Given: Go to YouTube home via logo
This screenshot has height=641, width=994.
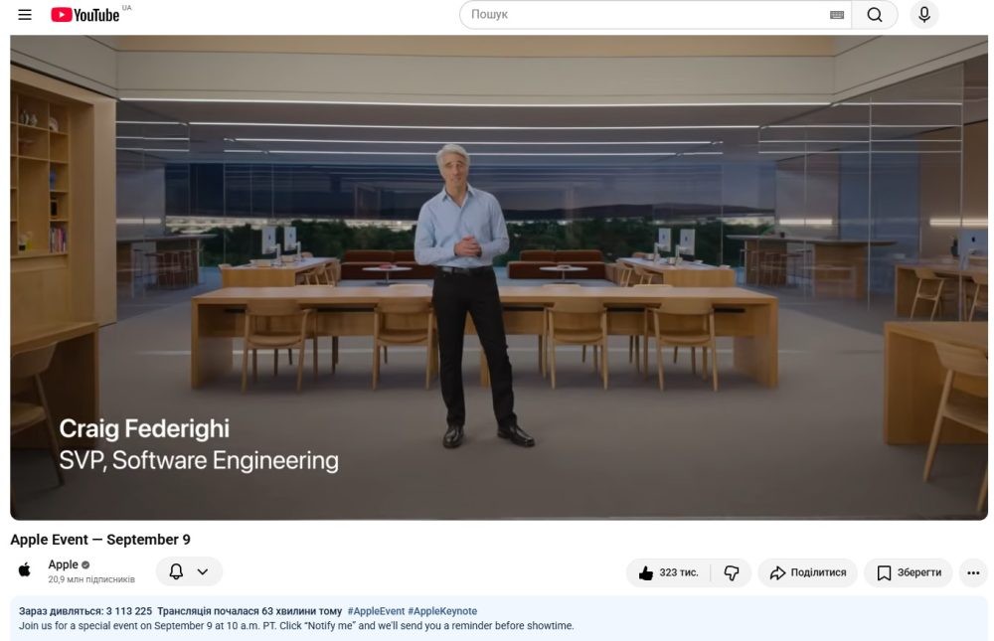Looking at the screenshot, I should click(84, 15).
